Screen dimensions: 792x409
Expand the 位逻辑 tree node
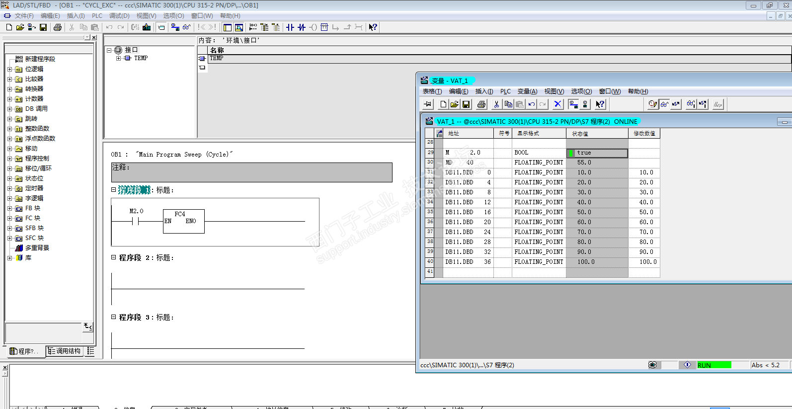coord(9,69)
